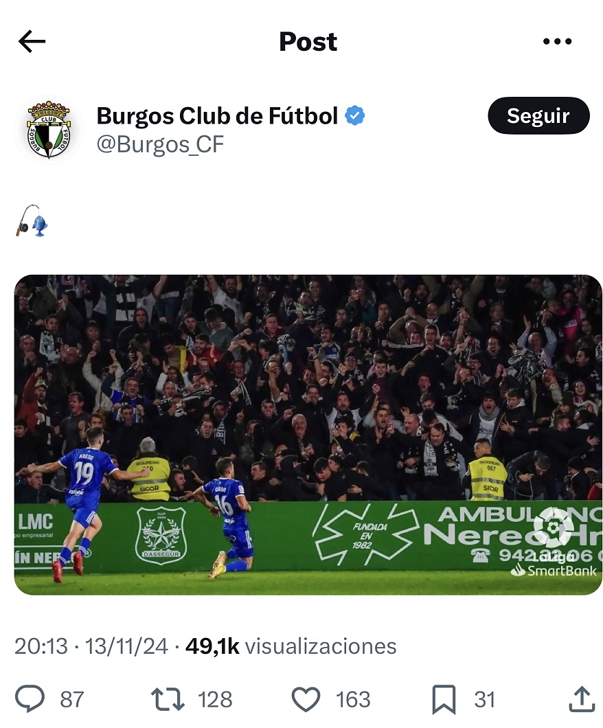Go back using the left arrow
Viewport: 603px width, 728px height.
click(x=32, y=41)
